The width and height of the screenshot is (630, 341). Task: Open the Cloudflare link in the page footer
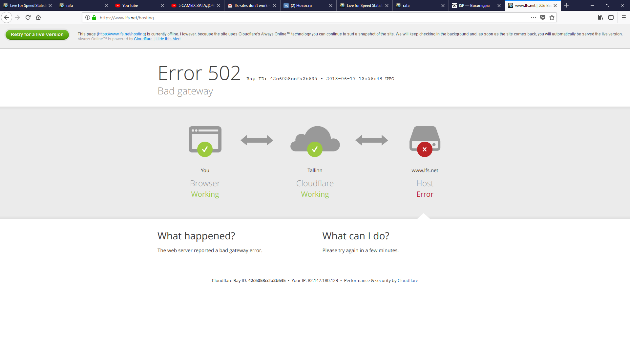[408, 281]
